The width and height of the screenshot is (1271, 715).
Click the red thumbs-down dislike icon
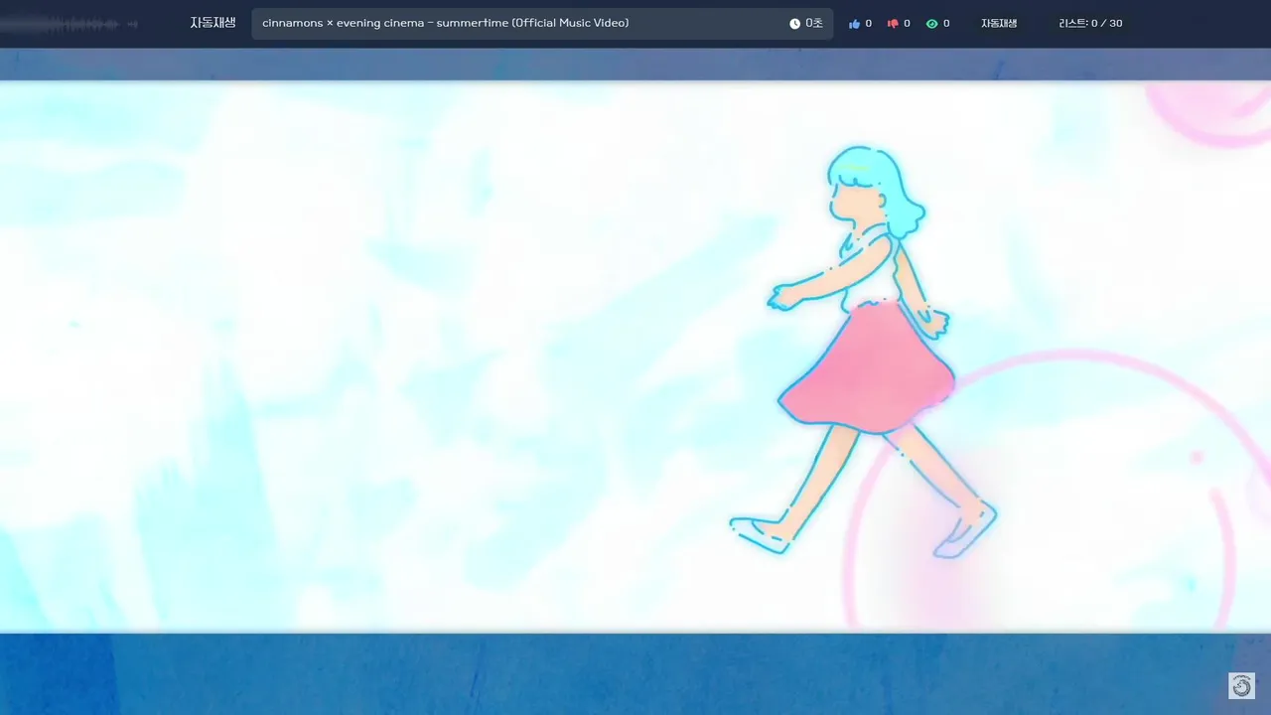tap(893, 24)
